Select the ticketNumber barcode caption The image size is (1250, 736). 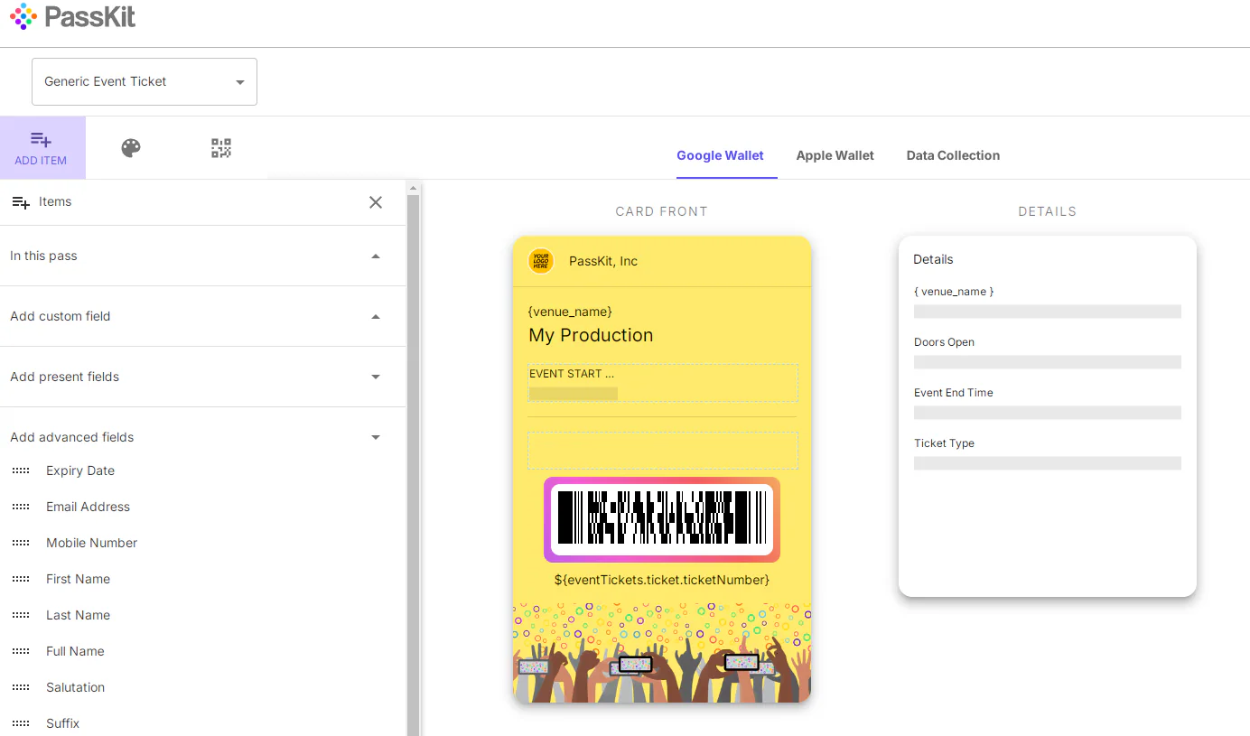point(662,580)
